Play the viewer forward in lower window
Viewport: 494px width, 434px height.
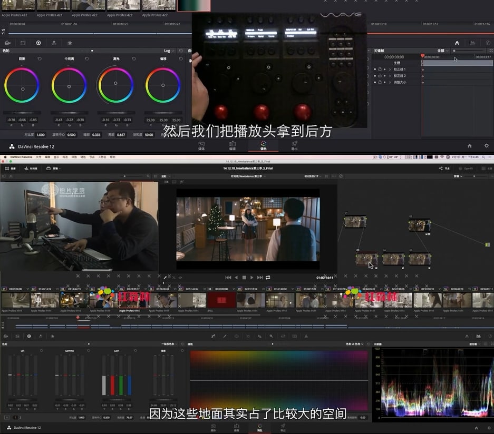(251, 278)
